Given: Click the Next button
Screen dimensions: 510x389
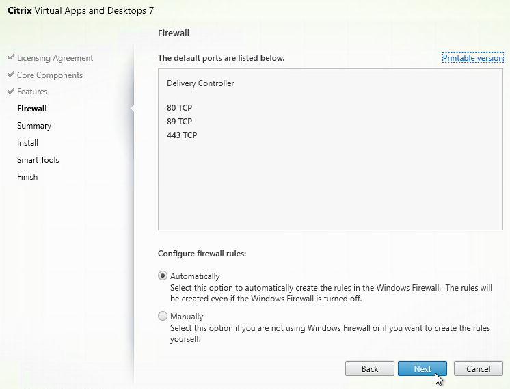Looking at the screenshot, I should click(x=422, y=368).
